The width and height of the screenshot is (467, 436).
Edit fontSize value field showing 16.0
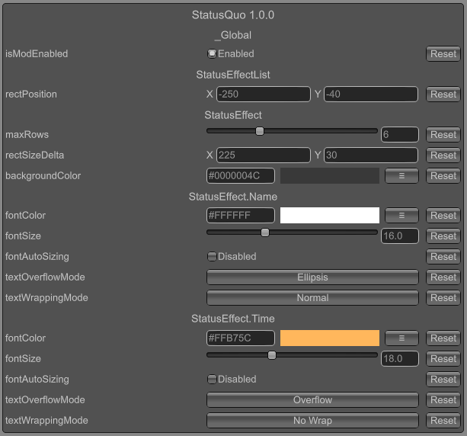(x=400, y=236)
